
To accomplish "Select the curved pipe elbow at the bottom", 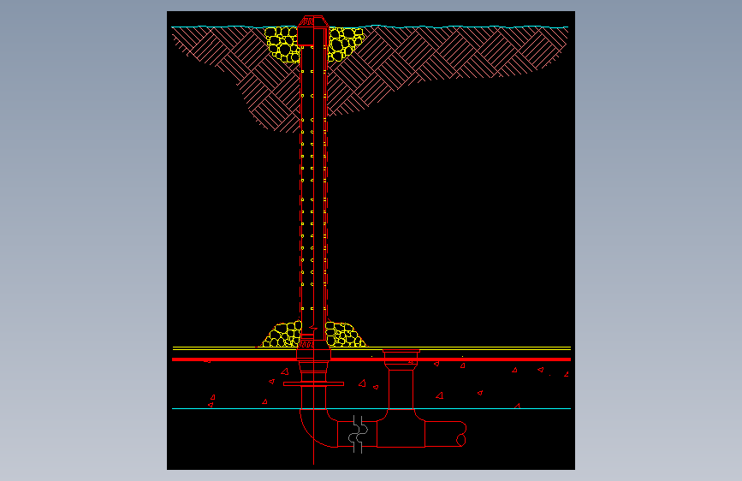I will pos(319,428).
